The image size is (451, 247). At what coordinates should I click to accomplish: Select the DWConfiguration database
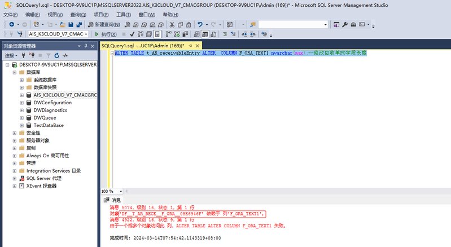coord(52,103)
